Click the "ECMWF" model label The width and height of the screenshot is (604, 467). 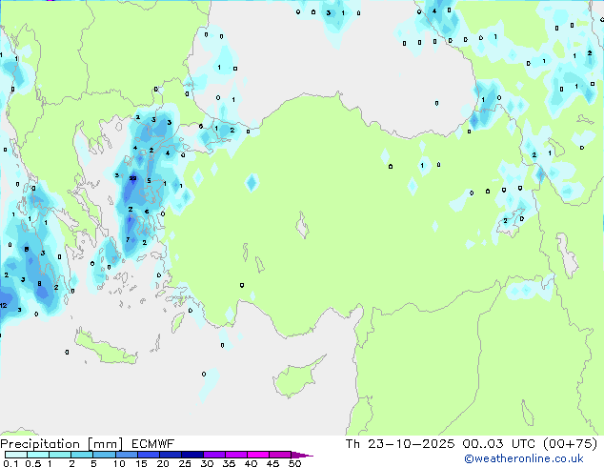pyautogui.click(x=153, y=444)
